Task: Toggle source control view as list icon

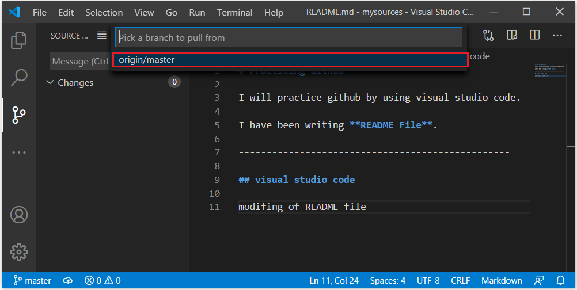Action: click(x=102, y=35)
